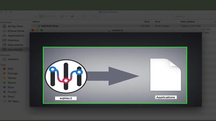This screenshot has height=121, width=216.
Task: Go back in Finder Downloads window
Action: click(3, 16)
